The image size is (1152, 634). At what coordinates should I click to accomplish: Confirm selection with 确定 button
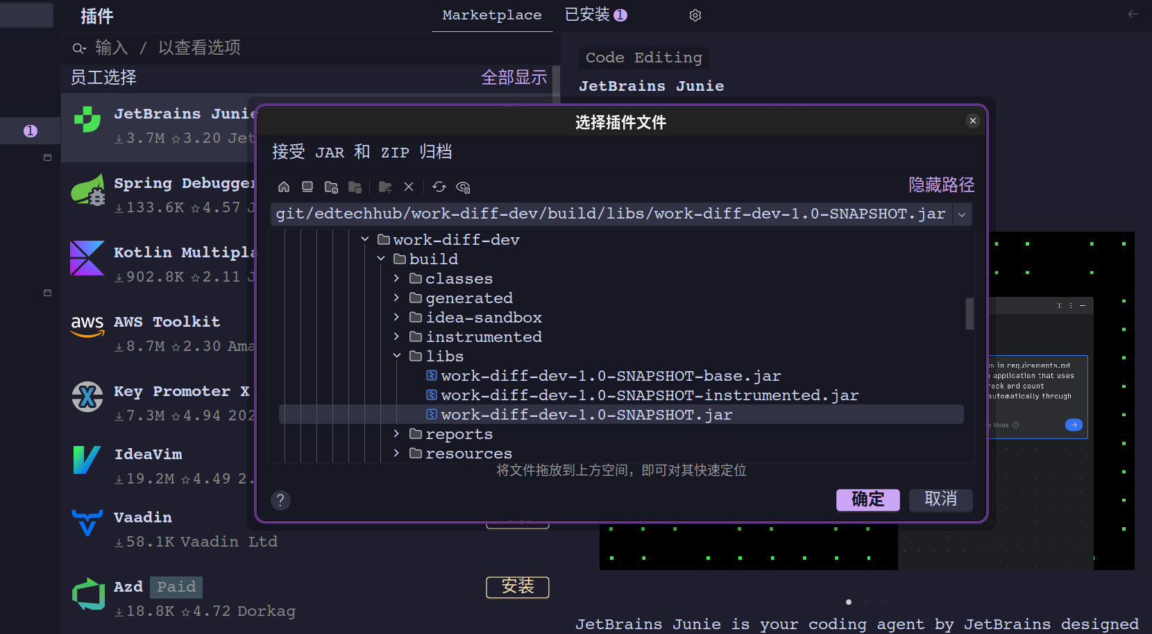click(867, 499)
